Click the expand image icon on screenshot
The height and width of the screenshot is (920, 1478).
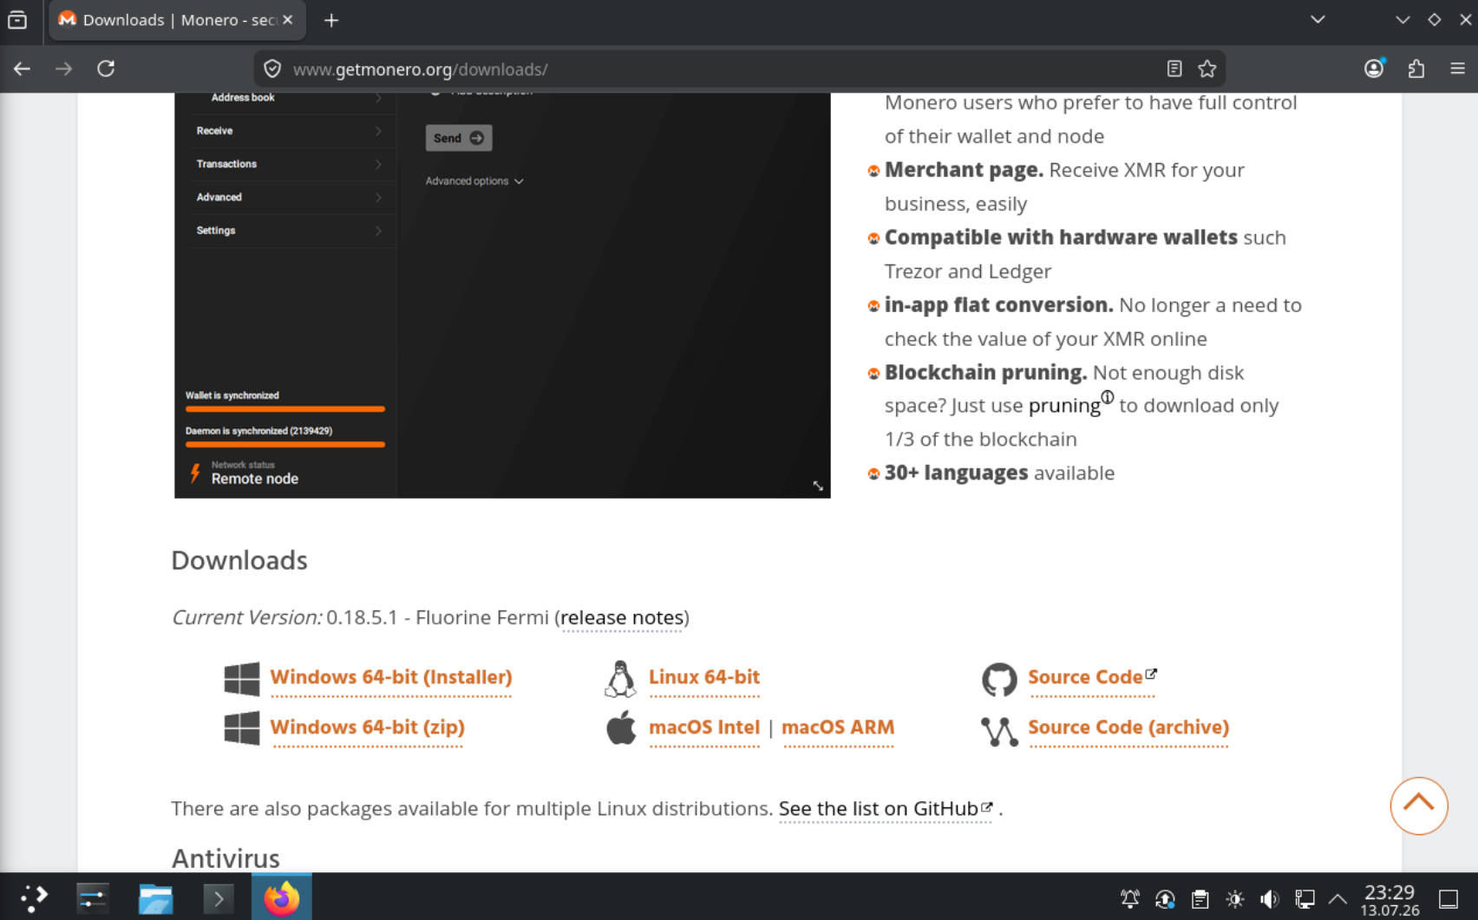(818, 486)
